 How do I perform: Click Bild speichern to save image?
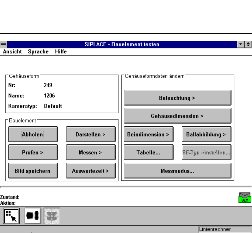pyautogui.click(x=33, y=171)
